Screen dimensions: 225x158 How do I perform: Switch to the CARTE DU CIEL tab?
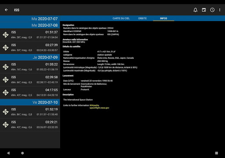(121, 18)
